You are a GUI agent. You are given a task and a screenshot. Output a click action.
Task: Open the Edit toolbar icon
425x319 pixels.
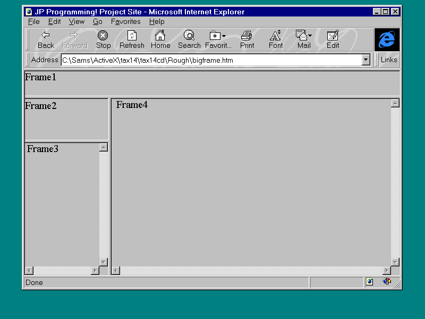tap(333, 36)
